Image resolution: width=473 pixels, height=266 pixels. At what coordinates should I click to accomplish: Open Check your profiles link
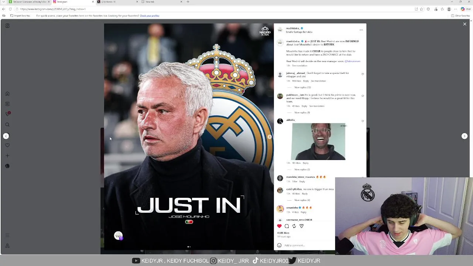click(149, 16)
